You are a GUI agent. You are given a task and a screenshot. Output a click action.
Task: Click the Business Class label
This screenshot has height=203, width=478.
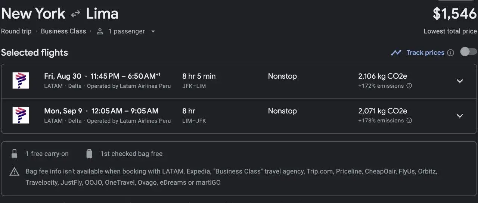[x=63, y=31]
